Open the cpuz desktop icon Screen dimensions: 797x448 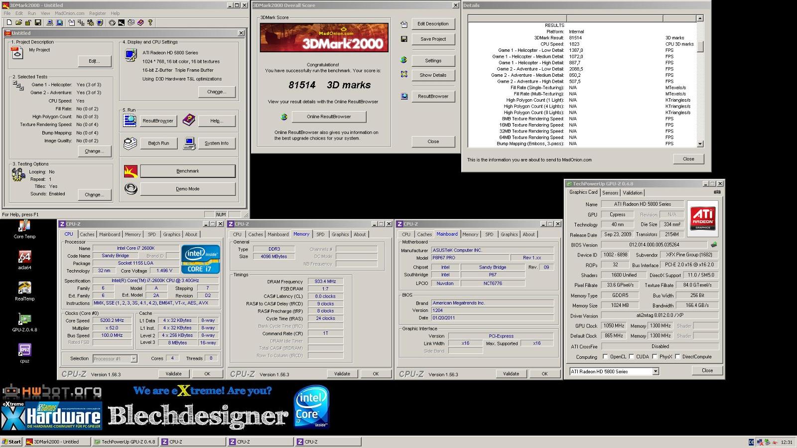[24, 353]
